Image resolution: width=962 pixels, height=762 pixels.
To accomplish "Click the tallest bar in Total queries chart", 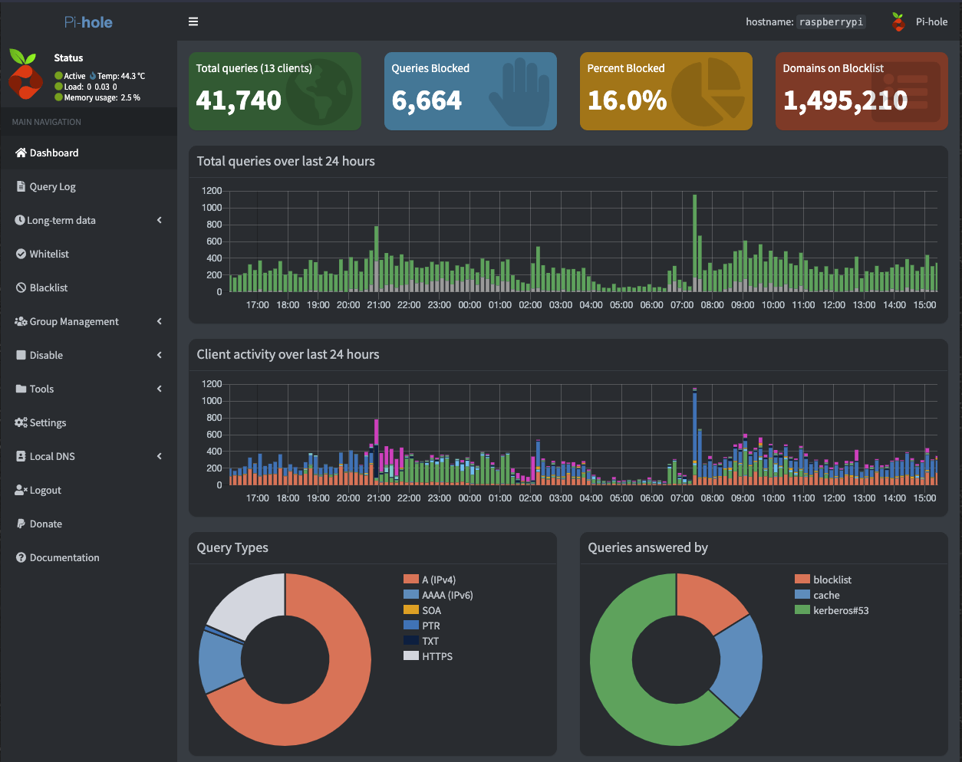I will [694, 243].
